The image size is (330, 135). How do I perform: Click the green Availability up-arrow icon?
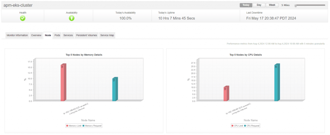[x=72, y=18]
